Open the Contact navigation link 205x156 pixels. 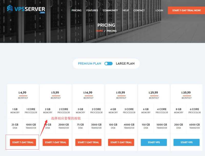139,10
